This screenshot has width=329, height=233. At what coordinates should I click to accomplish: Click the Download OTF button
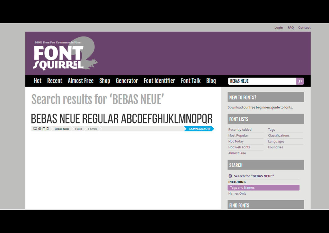coord(199,129)
